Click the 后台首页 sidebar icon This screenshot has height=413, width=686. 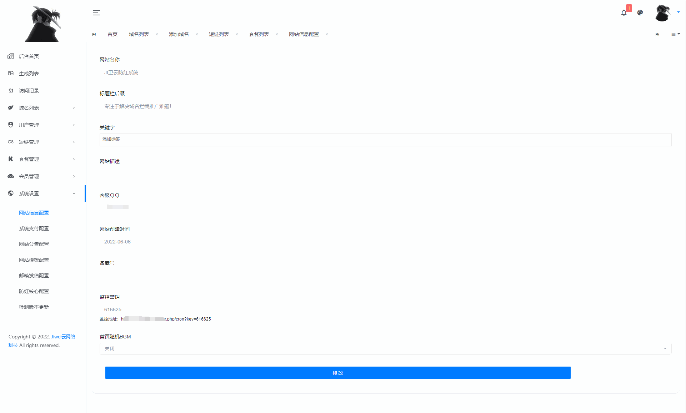[11, 56]
